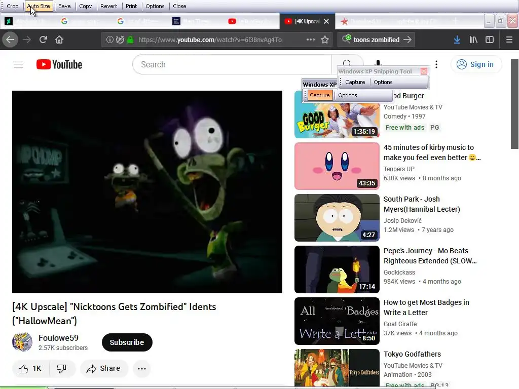
Task: Click the Crop toolbar button
Action: pos(13,6)
